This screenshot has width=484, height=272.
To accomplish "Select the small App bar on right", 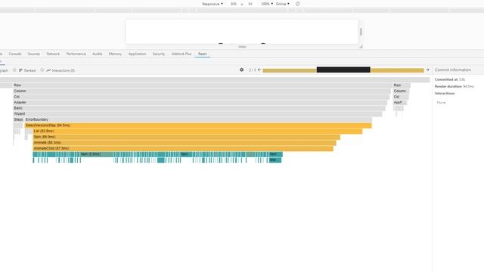I will click(400, 103).
